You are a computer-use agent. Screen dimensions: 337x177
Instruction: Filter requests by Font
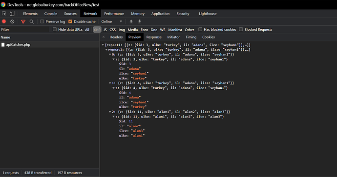[x=144, y=30]
